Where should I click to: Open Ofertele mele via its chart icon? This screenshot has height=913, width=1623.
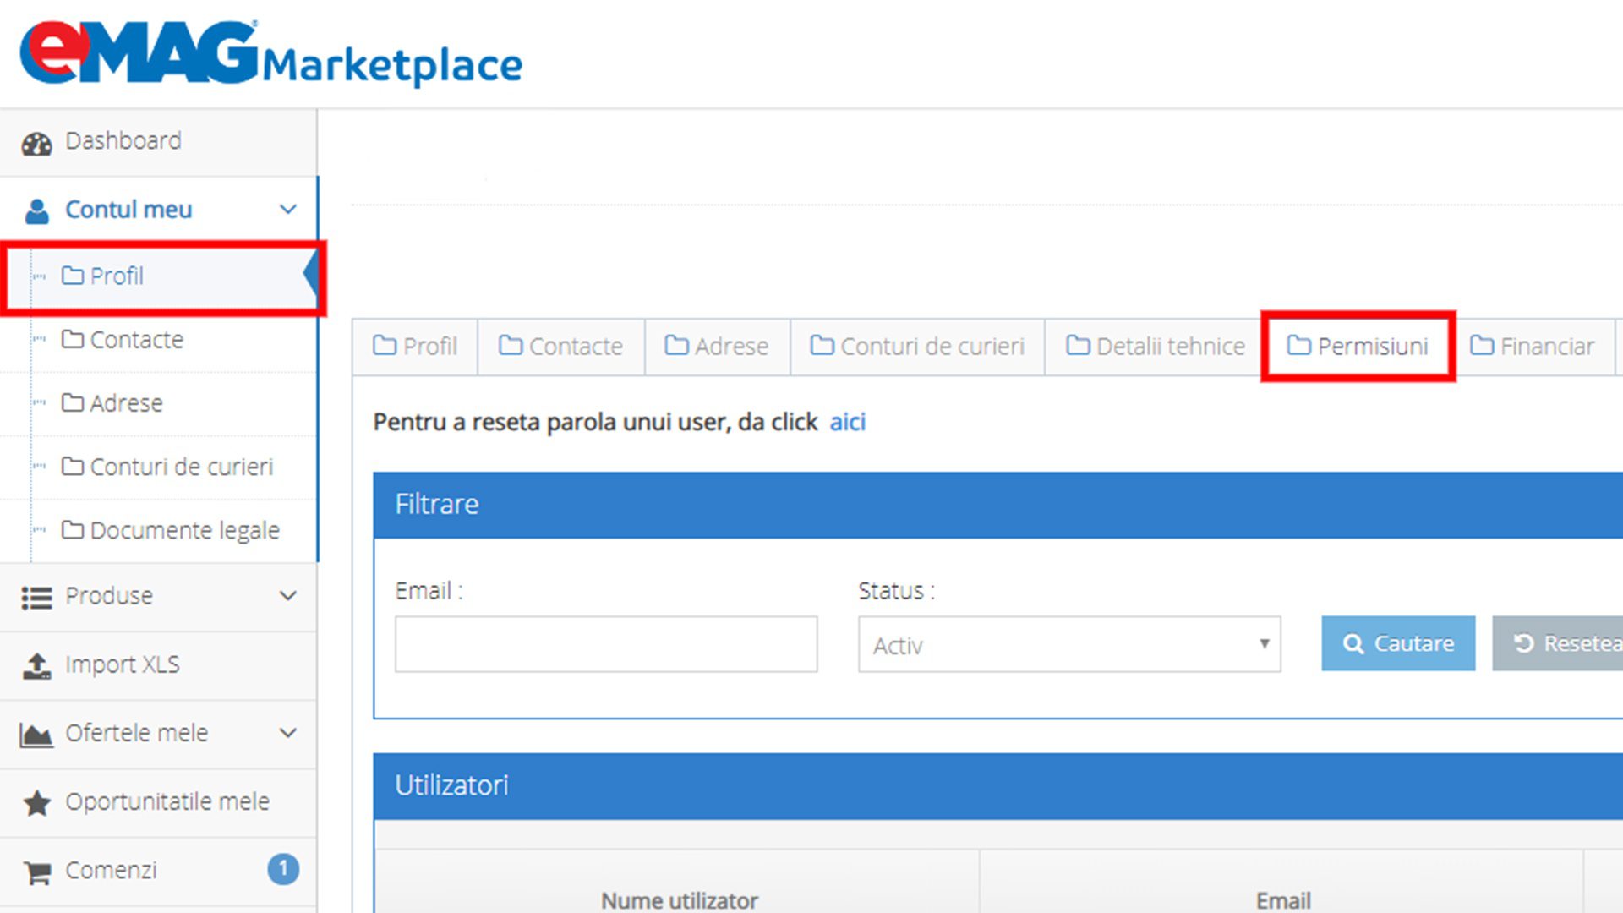coord(35,734)
